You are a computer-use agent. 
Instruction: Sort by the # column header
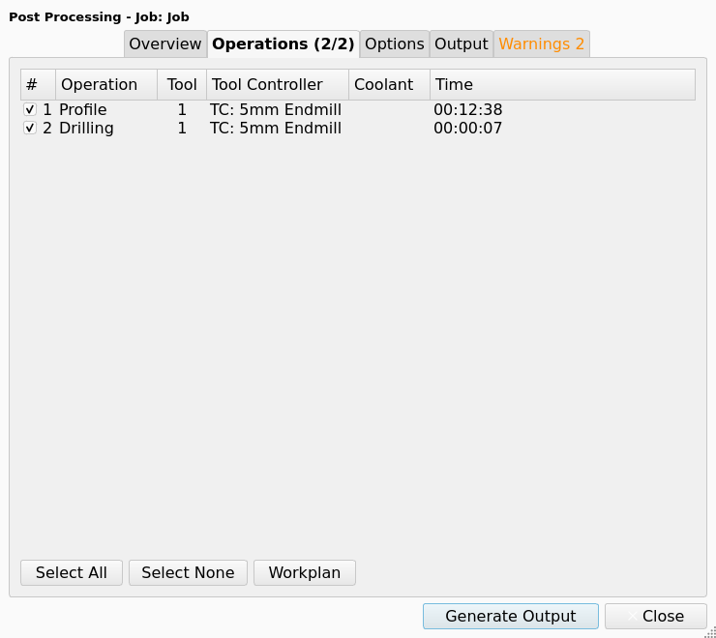coord(39,84)
